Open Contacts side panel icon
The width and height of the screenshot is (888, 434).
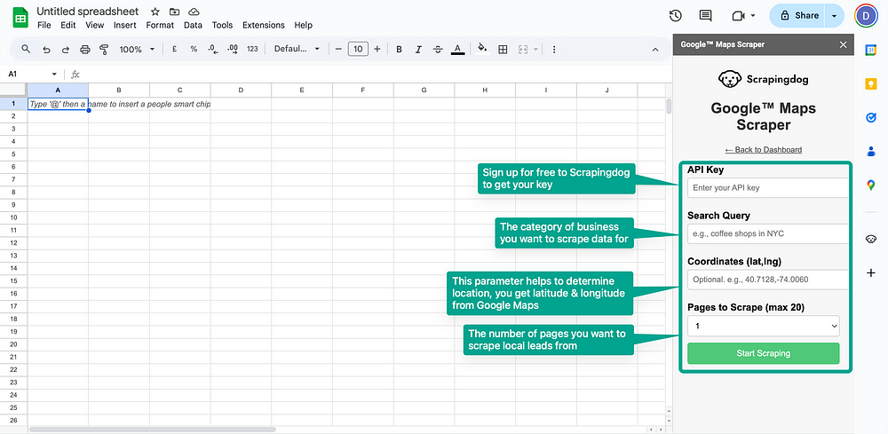[871, 151]
